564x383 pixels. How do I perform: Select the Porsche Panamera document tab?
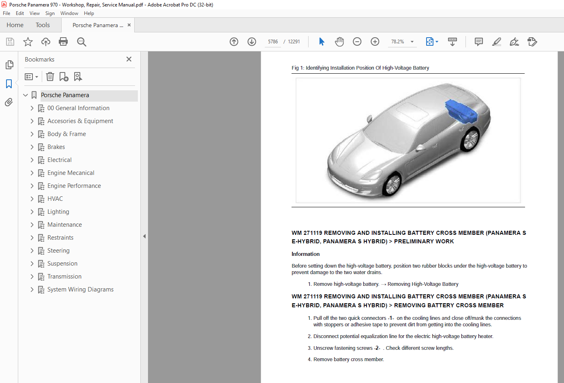click(x=98, y=25)
